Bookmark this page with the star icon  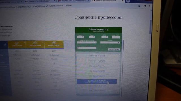[x=139, y=6]
